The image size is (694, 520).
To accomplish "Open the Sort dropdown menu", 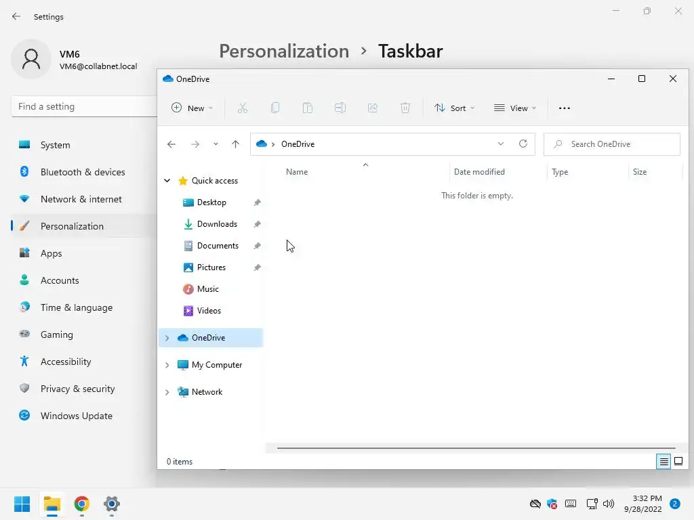I will click(x=455, y=108).
